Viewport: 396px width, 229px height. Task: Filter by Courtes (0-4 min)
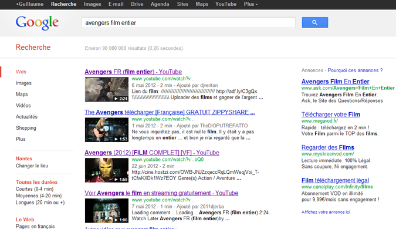[35, 189]
